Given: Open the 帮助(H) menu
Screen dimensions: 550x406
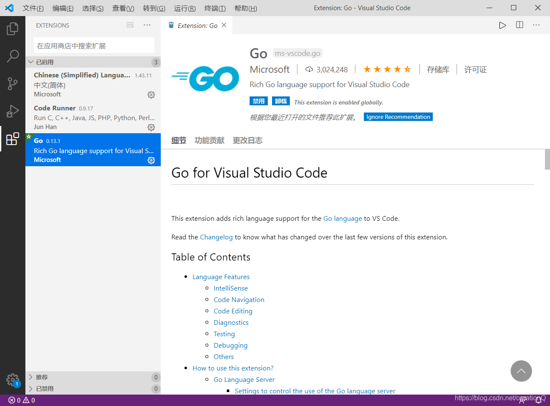Looking at the screenshot, I should click(246, 8).
